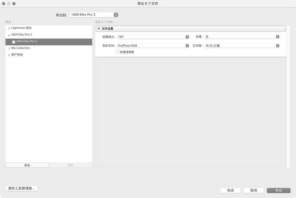Expand the 用户预设 preset group
This screenshot has height=198, width=296.
pyautogui.click(x=9, y=55)
